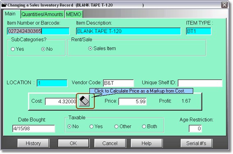
Task: Click the 'Age Restriction:' label
Action: 196,120
